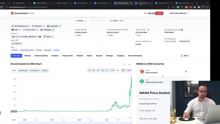Click the Total Supply info icon

click(175, 41)
